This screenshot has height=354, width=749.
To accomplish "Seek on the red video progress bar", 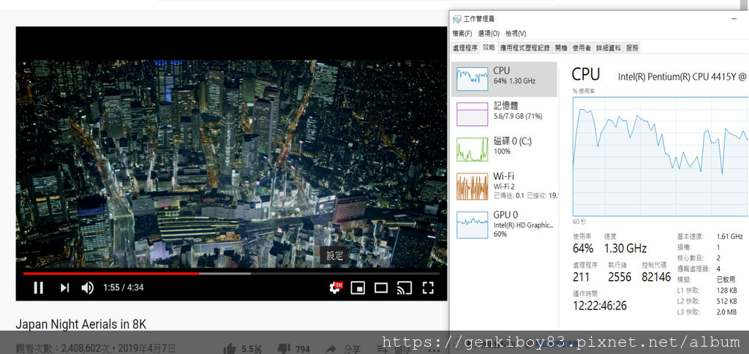I will pyautogui.click(x=231, y=274).
